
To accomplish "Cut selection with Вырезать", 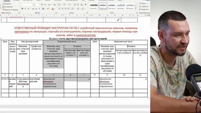I will coord(7,4).
